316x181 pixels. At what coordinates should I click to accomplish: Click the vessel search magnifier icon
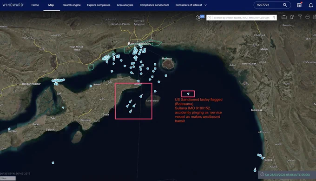[x=274, y=18]
